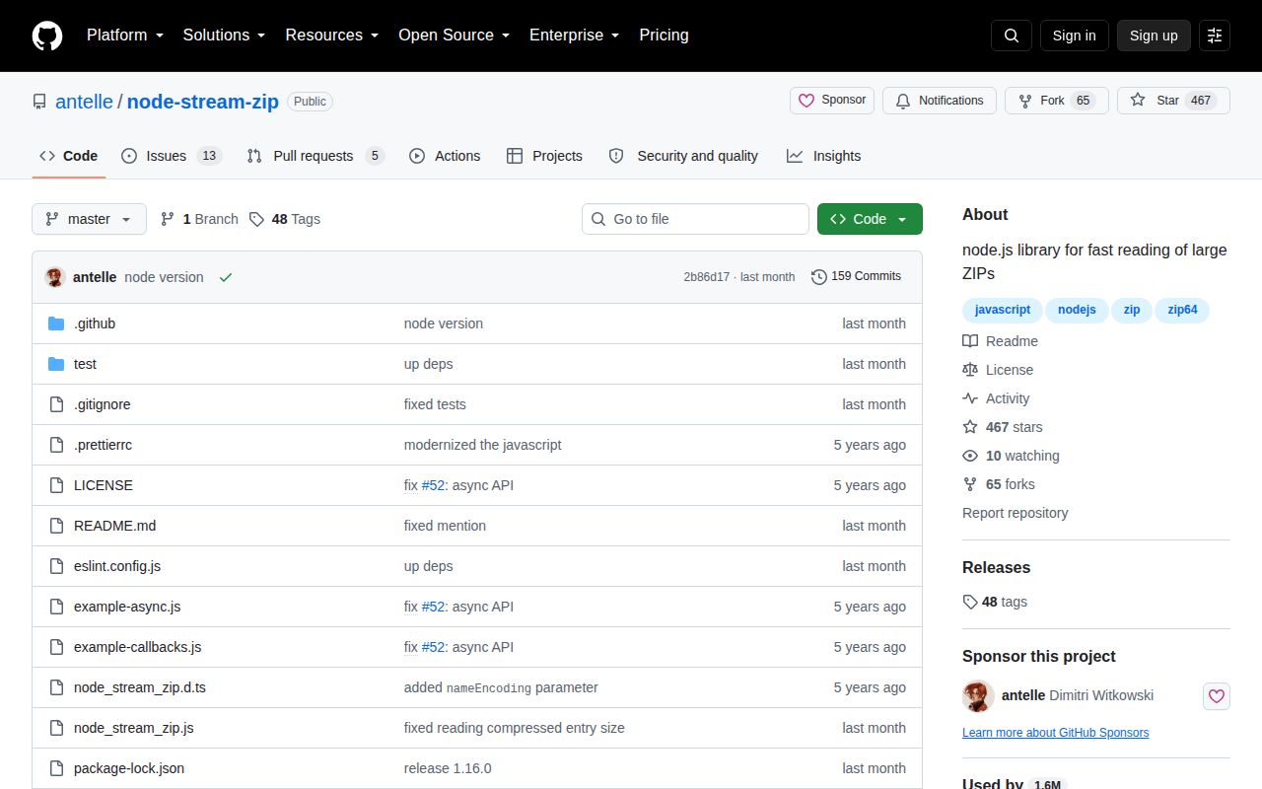The height and width of the screenshot is (789, 1262).
Task: Open the LICENSE file
Action: click(104, 485)
